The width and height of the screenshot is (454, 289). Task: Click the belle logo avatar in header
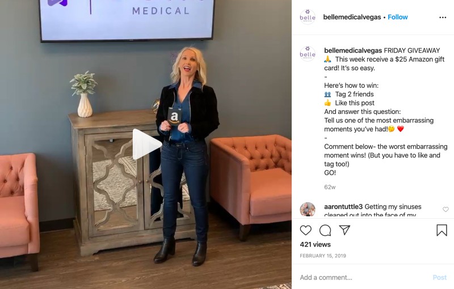(x=308, y=17)
